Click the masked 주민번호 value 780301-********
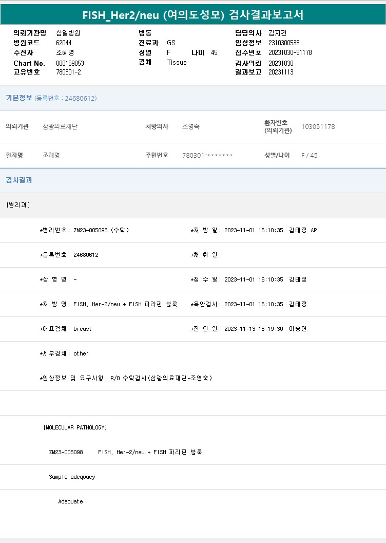This screenshot has height=543, width=386. 207,156
